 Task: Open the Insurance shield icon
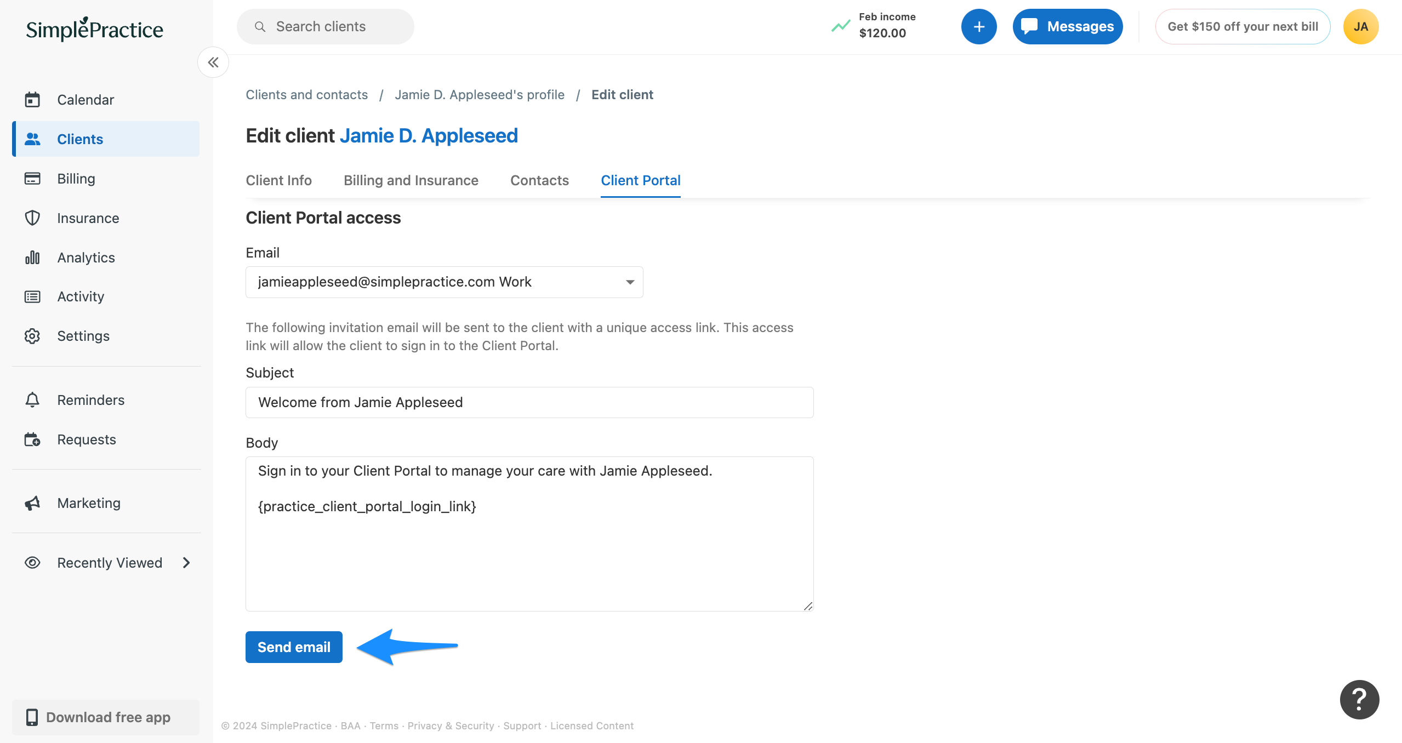point(32,218)
